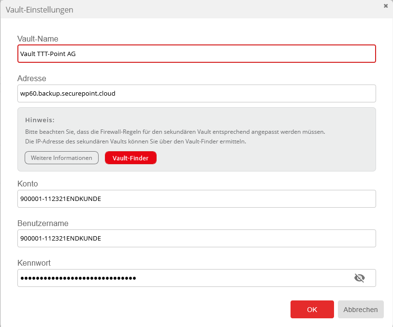Toggle password visibility with the eye icon
Screen dimensions: 393x327
pyautogui.click(x=359, y=278)
